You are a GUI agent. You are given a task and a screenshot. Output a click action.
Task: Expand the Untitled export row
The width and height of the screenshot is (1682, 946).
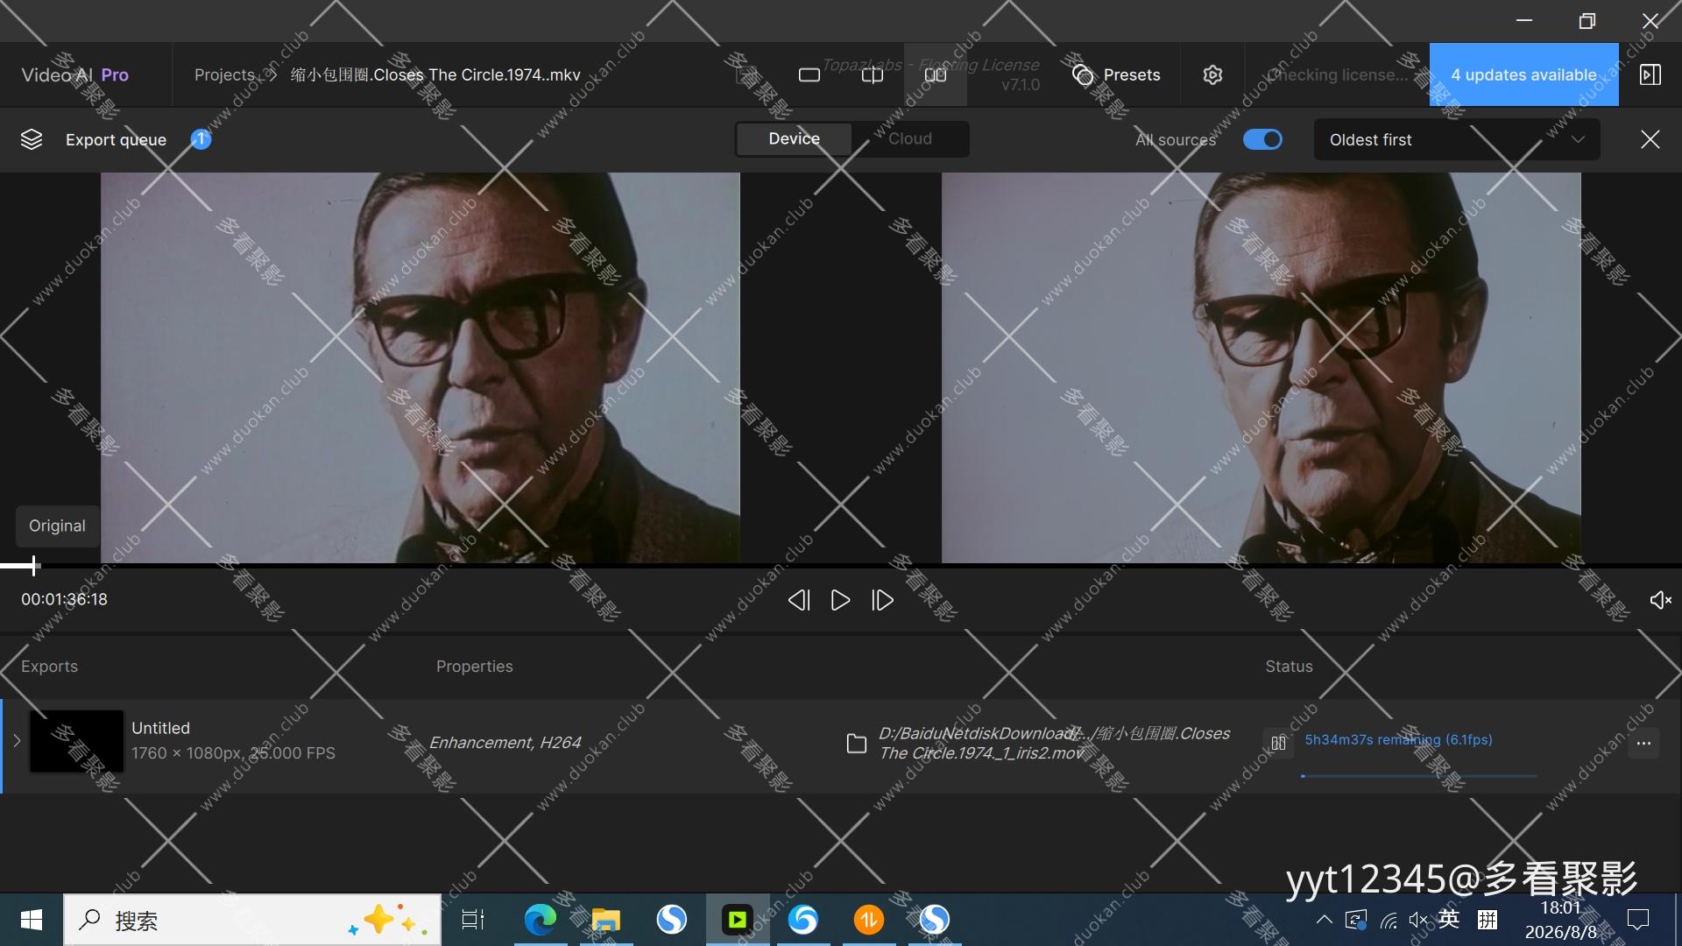coord(17,741)
